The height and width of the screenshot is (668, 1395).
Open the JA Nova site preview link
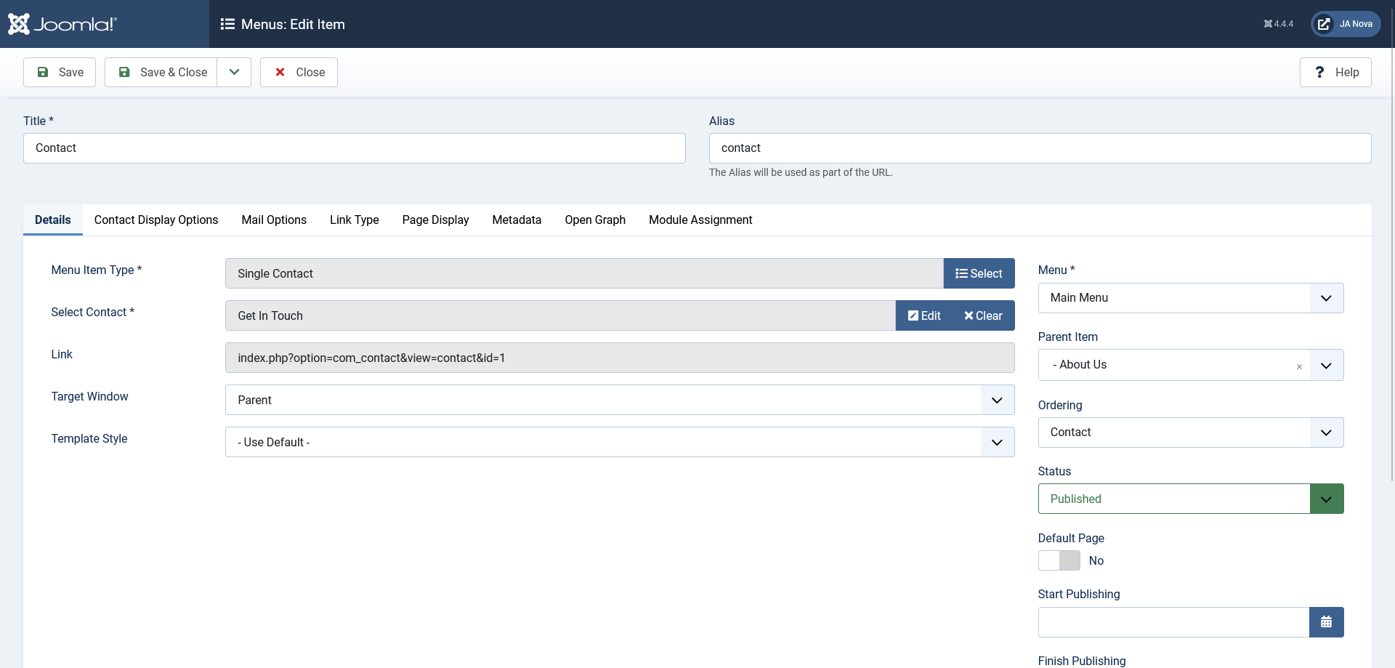tap(1346, 24)
